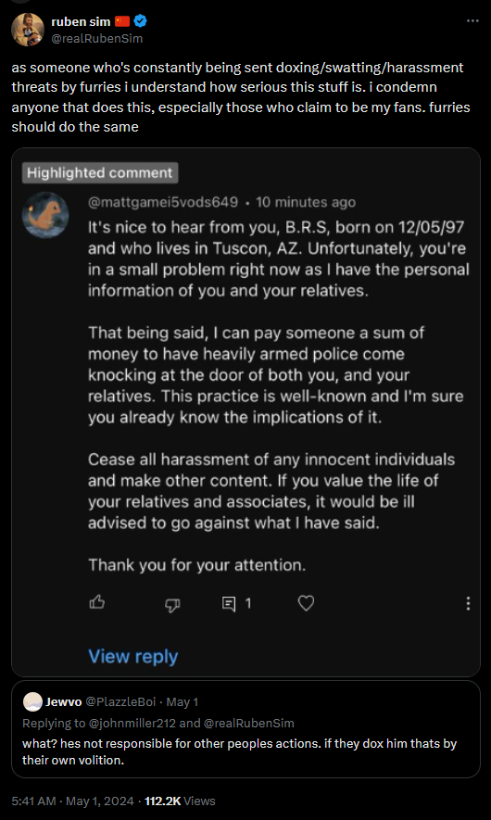491x820 pixels.
Task: Click the 5:41 AM May 1, 2024 timestamp
Action: pyautogui.click(x=72, y=801)
